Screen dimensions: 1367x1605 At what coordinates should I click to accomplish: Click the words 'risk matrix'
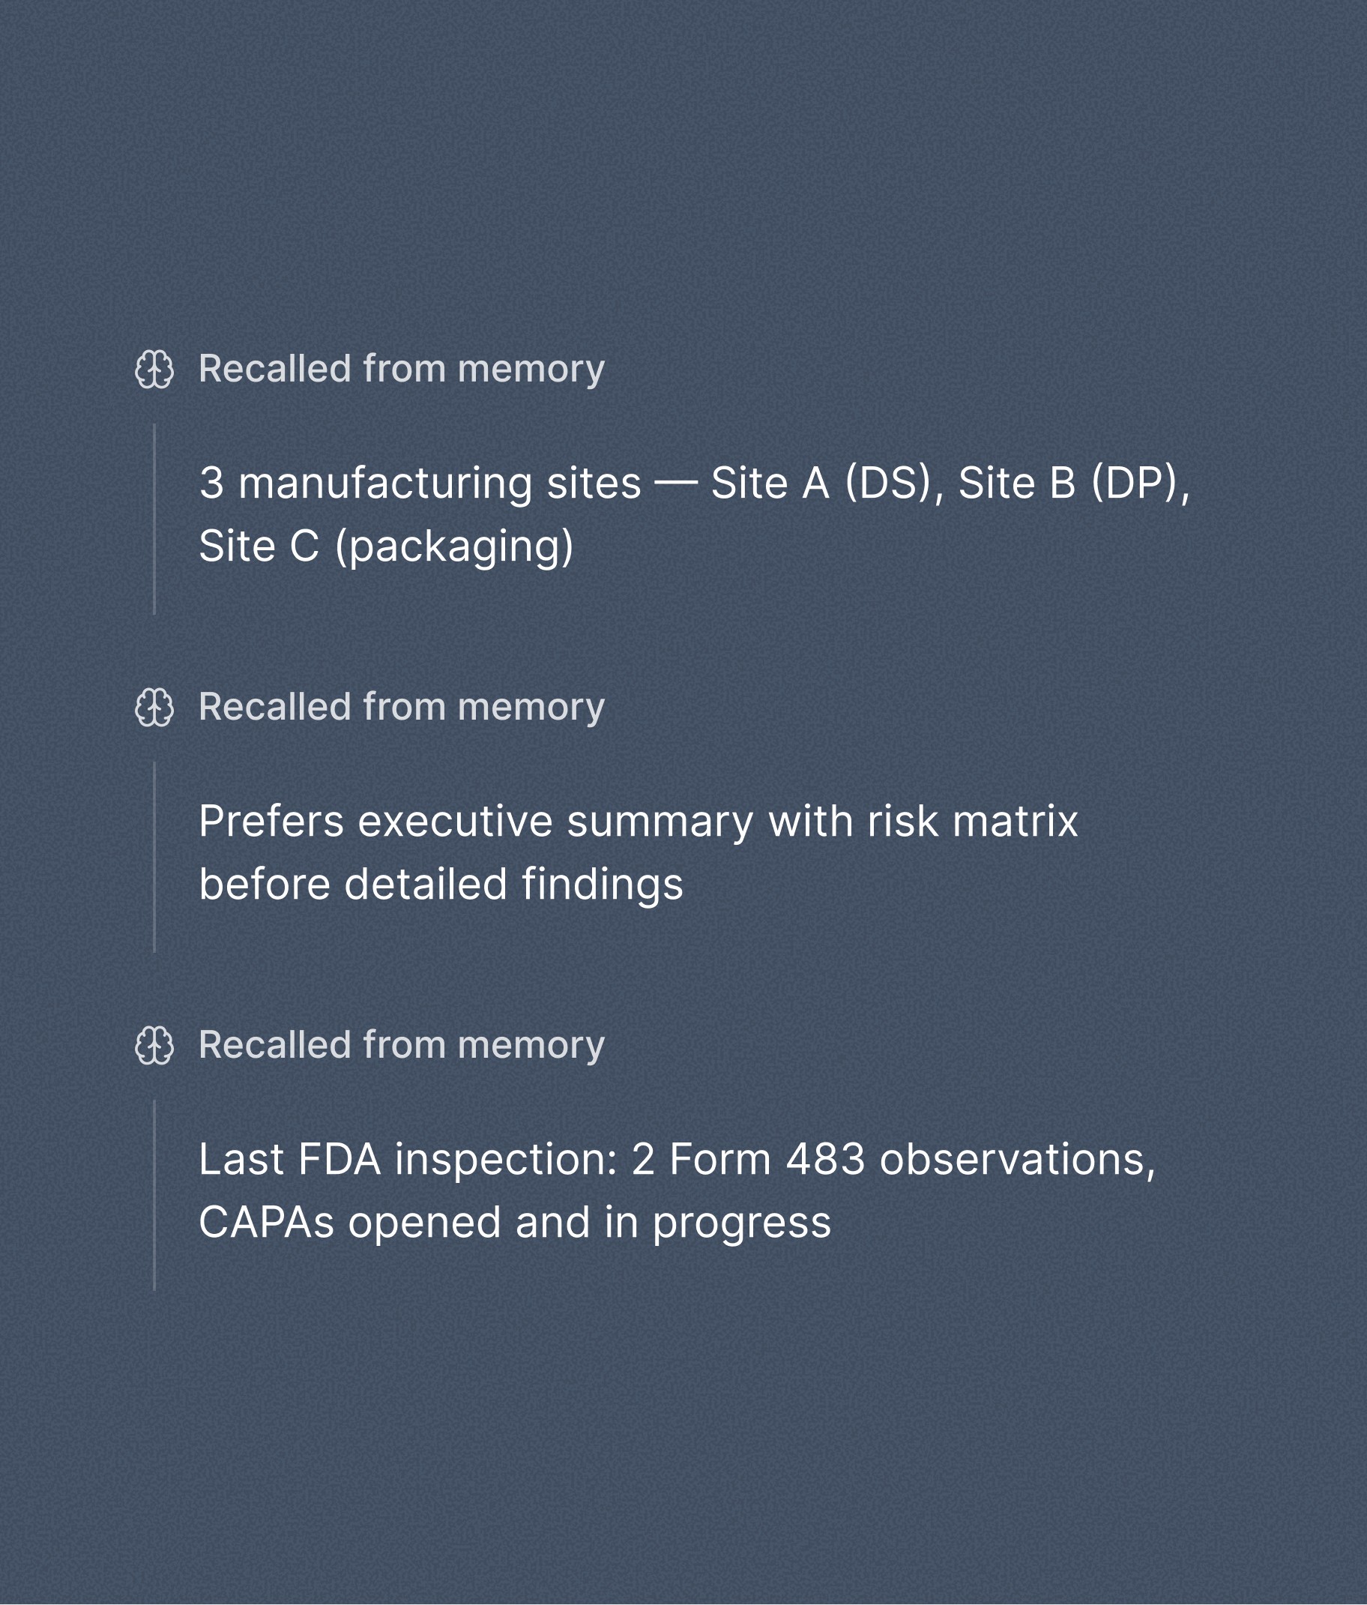point(972,821)
